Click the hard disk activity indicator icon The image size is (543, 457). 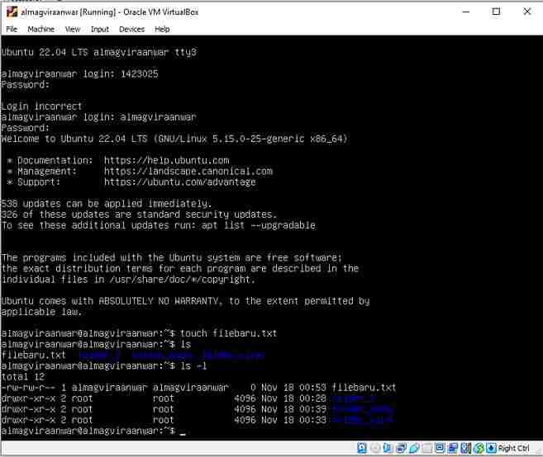[x=361, y=448]
